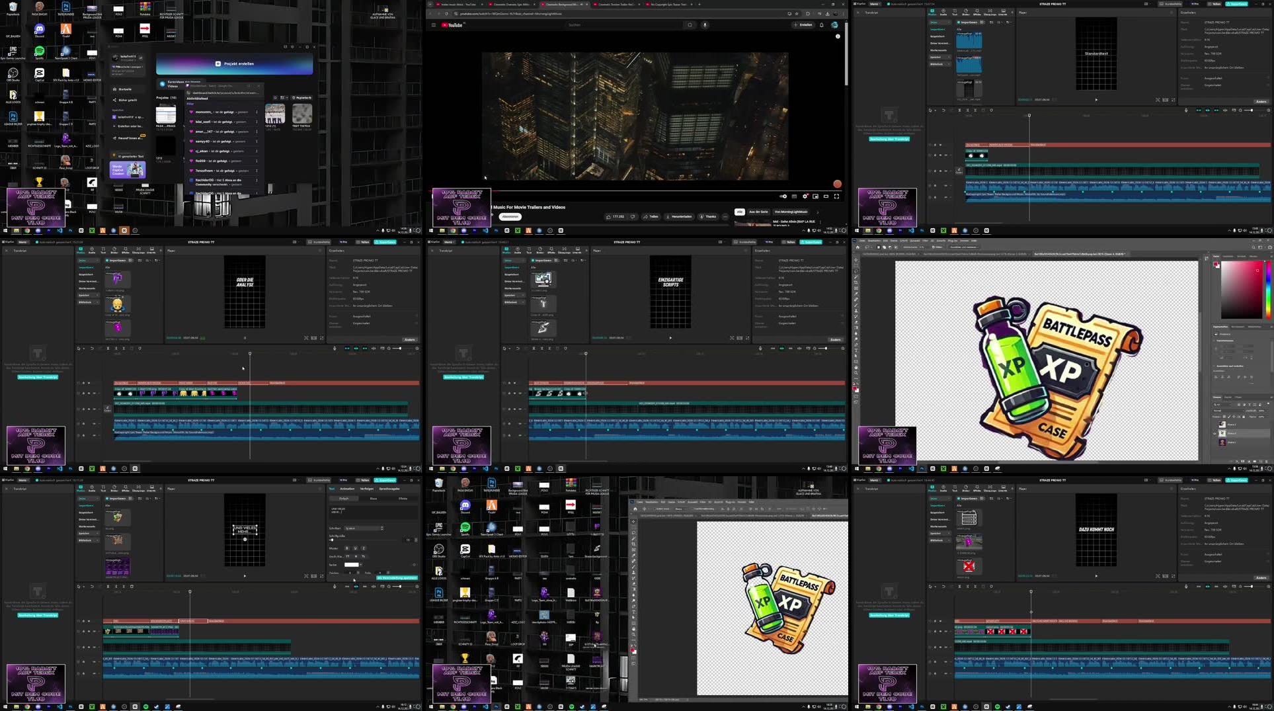Switch YouTube player to miniplayer

point(815,196)
